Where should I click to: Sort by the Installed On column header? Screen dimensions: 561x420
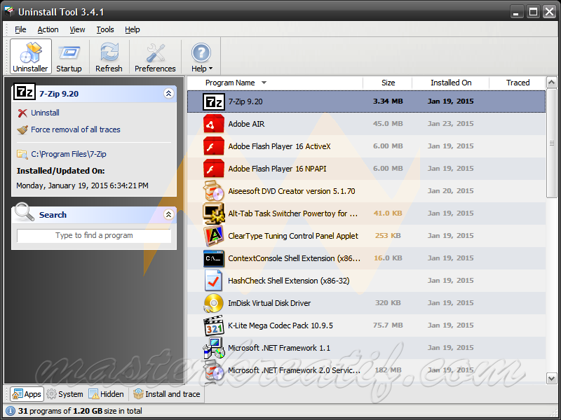pos(451,83)
